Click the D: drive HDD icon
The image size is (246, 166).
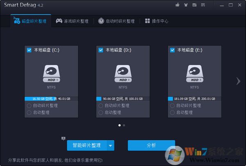pyautogui.click(x=123, y=74)
